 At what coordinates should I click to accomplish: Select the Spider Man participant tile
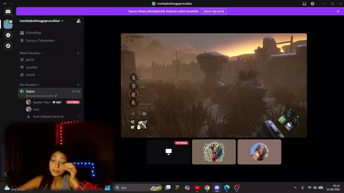(x=214, y=152)
